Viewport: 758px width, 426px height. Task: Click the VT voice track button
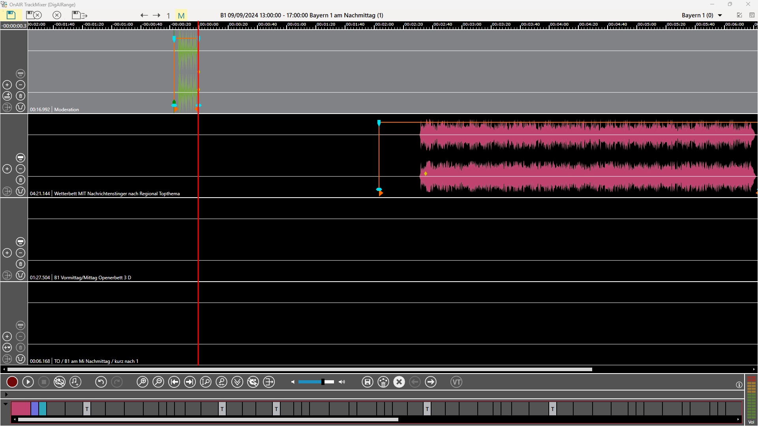pyautogui.click(x=456, y=382)
